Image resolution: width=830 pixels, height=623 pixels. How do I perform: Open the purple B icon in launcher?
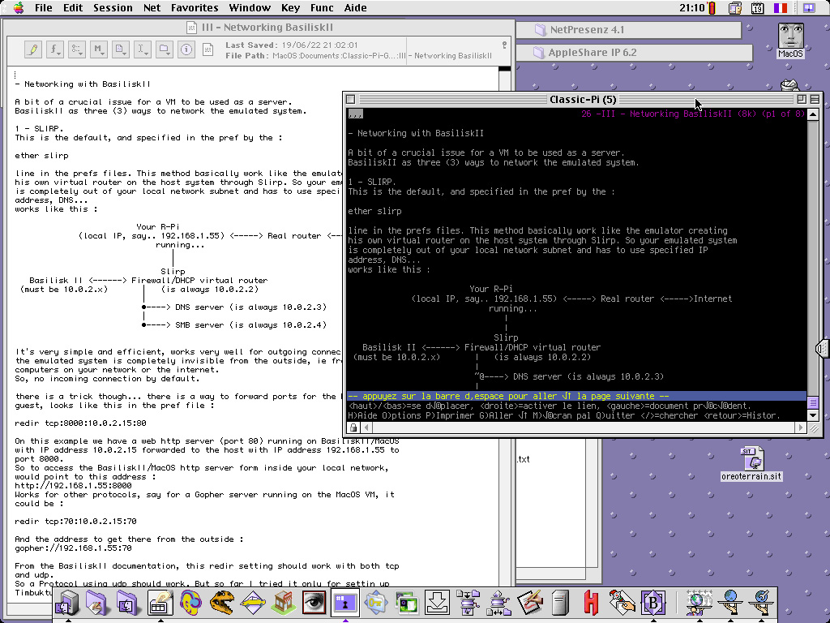[652, 602]
